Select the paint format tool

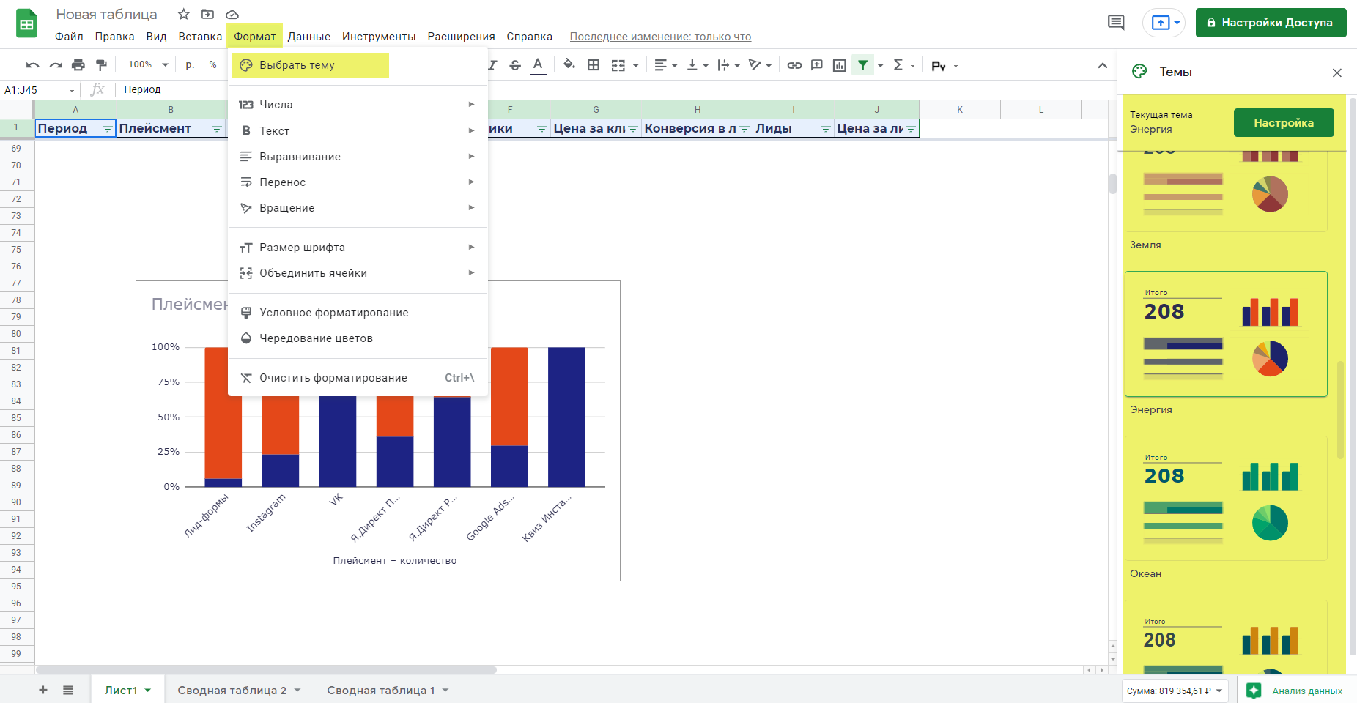(101, 65)
